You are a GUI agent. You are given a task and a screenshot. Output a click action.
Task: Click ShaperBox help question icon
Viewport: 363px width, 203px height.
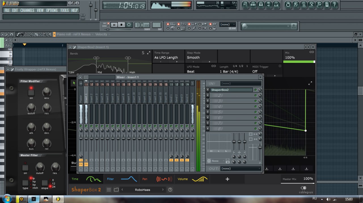coord(170,190)
